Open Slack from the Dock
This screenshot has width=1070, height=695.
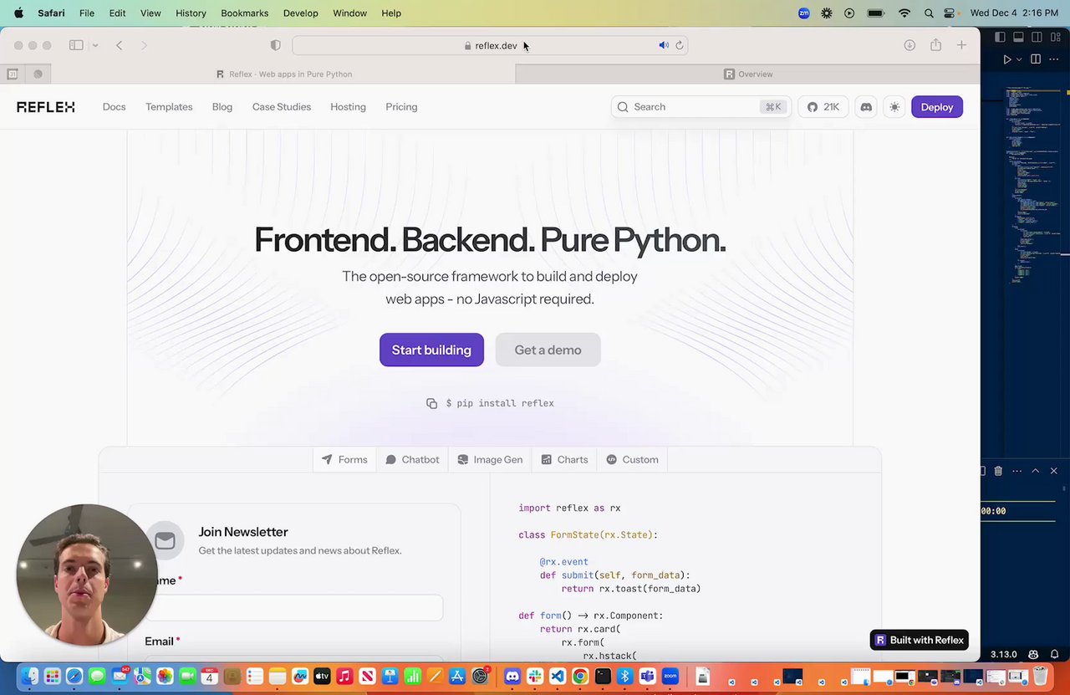[x=535, y=676]
